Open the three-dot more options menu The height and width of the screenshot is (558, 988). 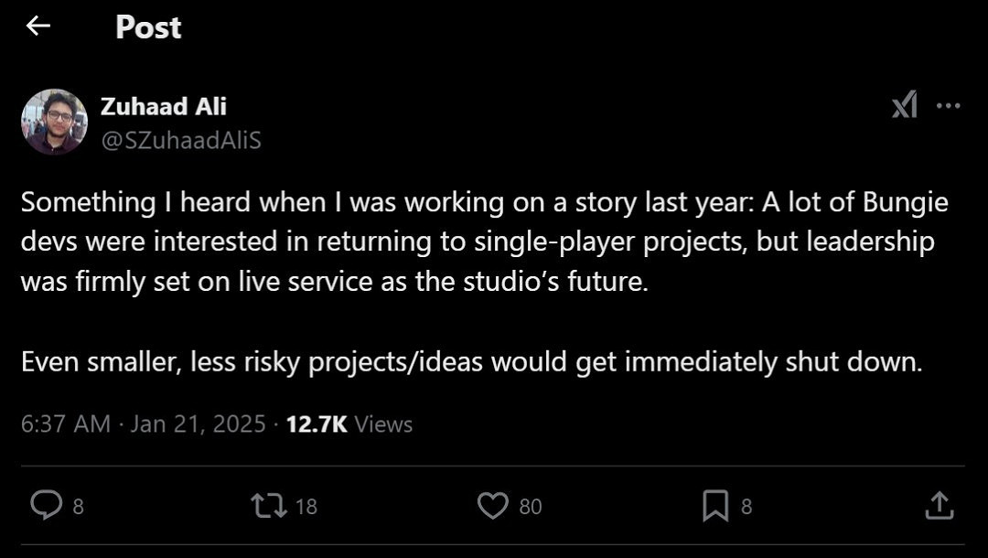[949, 106]
